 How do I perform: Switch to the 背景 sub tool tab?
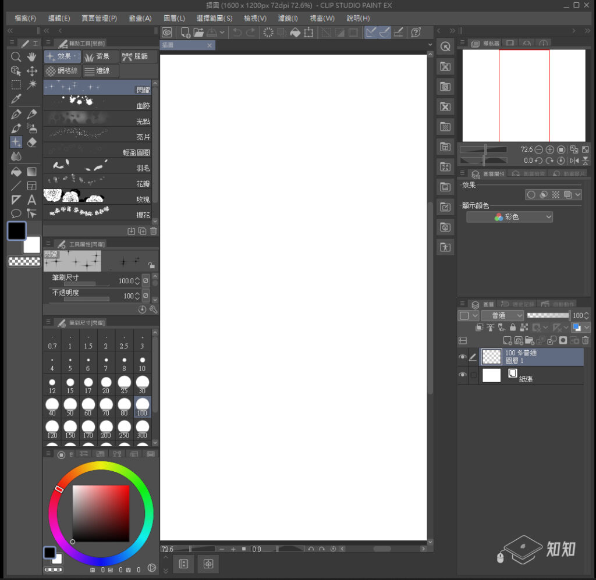100,56
